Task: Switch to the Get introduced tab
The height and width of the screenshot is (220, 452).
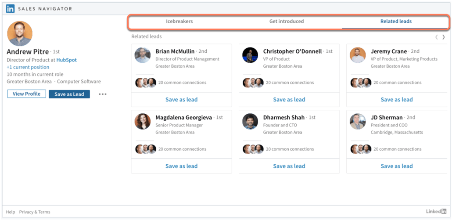Action: coord(287,22)
